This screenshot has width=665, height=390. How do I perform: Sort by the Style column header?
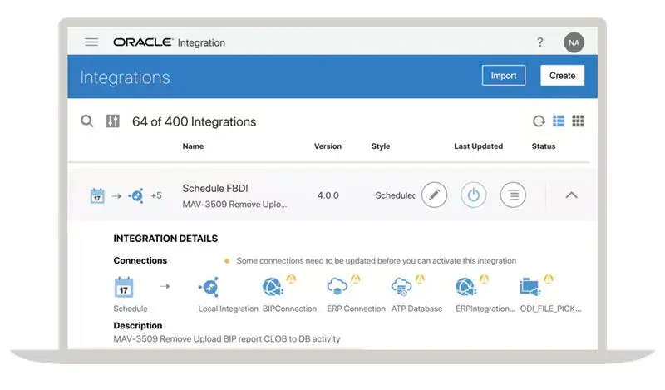[381, 146]
